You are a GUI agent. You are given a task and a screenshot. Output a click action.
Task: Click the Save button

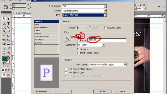[x=102, y=91]
